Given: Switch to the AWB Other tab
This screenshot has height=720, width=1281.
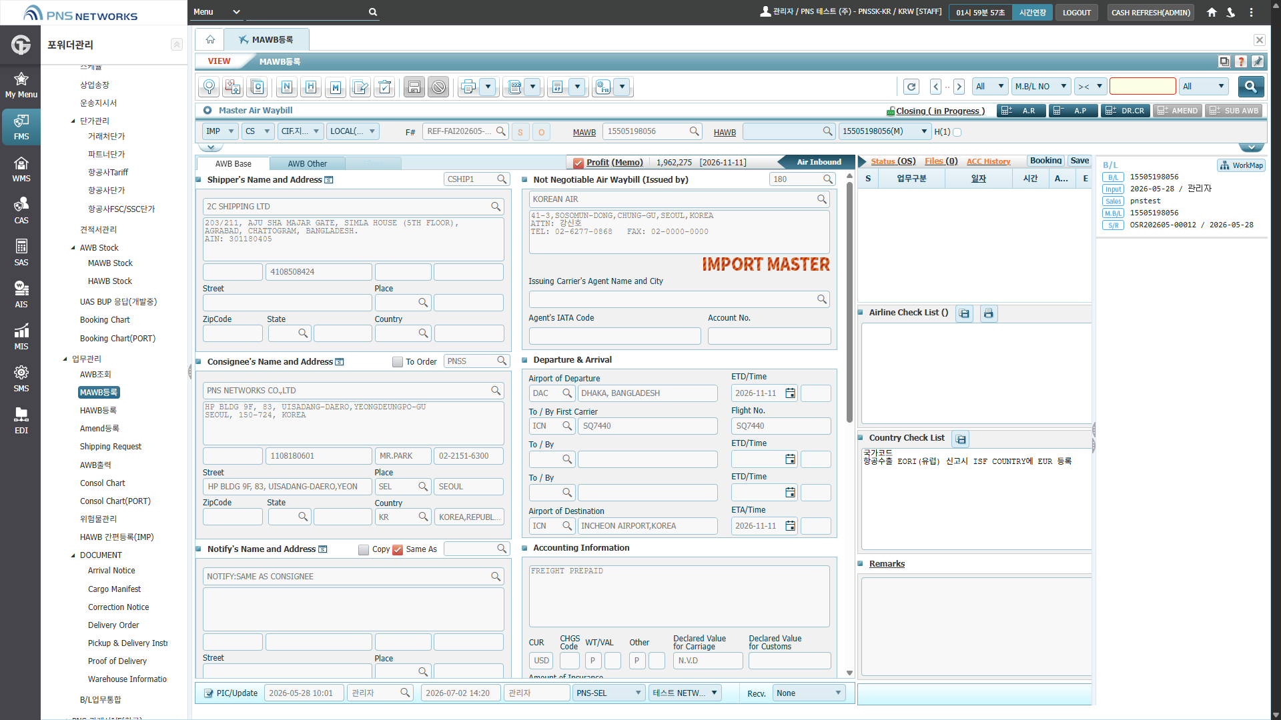Looking at the screenshot, I should click(x=308, y=164).
